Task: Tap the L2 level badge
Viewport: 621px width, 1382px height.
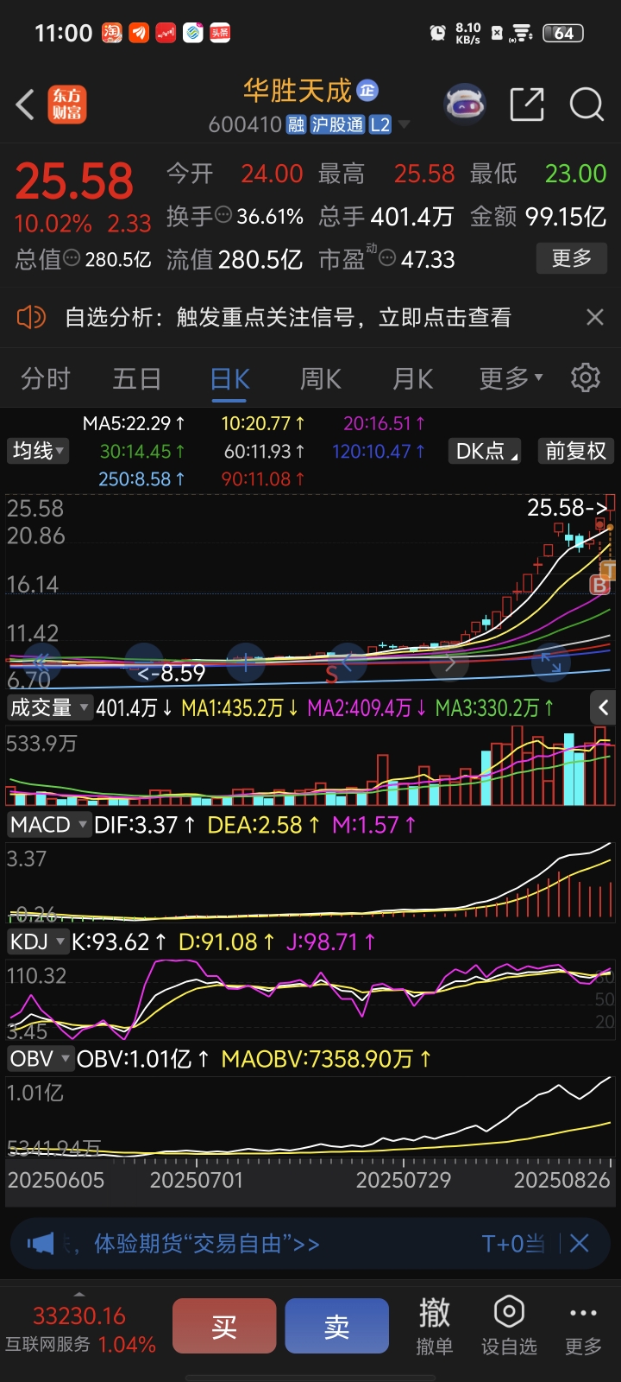Action: (380, 124)
